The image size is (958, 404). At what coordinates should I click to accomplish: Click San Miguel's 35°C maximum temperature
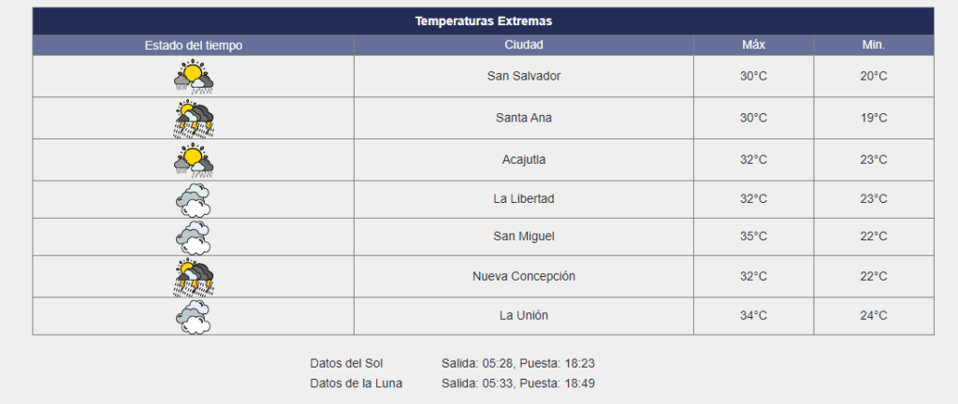[x=753, y=237]
